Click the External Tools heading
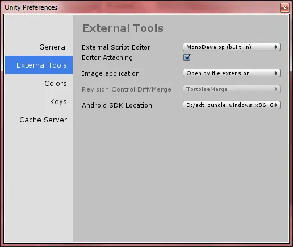Image resolution: width=293 pixels, height=247 pixels. (x=123, y=28)
